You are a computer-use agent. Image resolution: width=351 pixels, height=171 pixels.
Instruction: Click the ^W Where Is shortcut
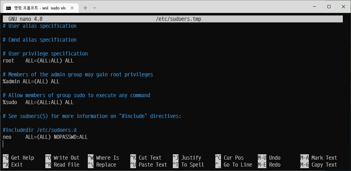[x=104, y=158]
